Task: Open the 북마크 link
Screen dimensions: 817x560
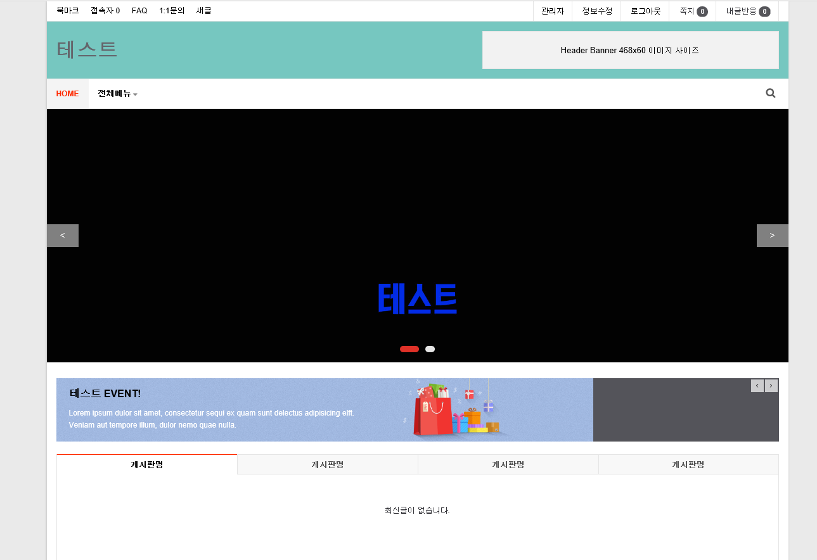Action: coord(68,11)
